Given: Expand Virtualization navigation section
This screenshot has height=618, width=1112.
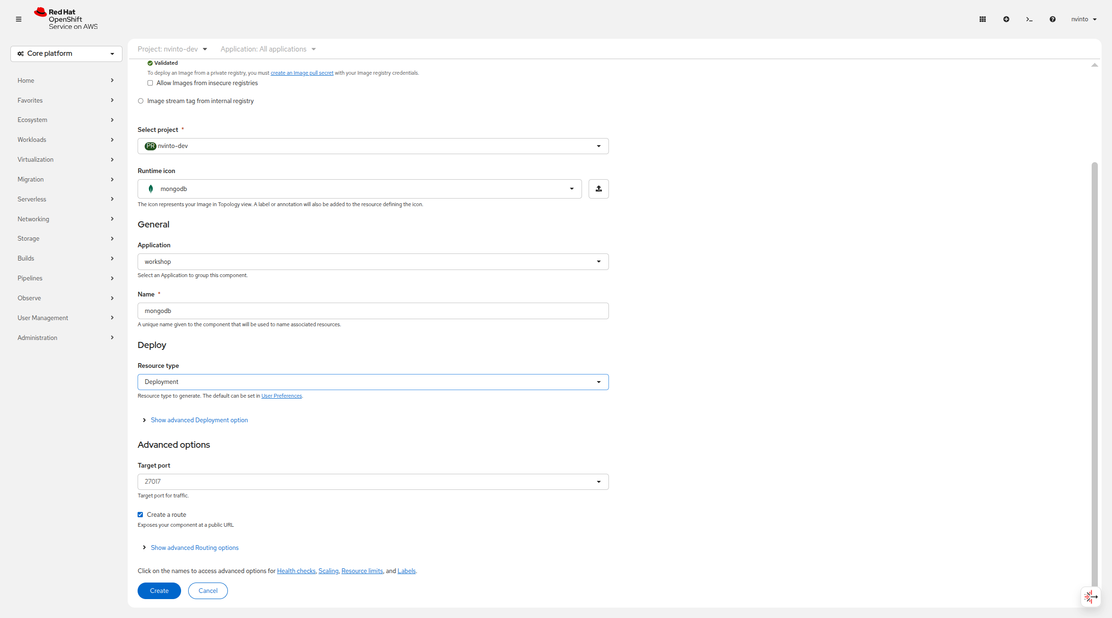Looking at the screenshot, I should pos(66,159).
